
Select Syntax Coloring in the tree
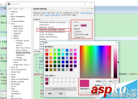pos(23,53)
